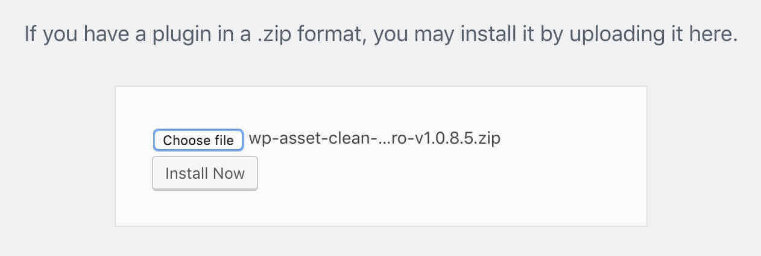This screenshot has width=761, height=256.
Task: Select the file name label beside Choose file
Action: pos(374,139)
